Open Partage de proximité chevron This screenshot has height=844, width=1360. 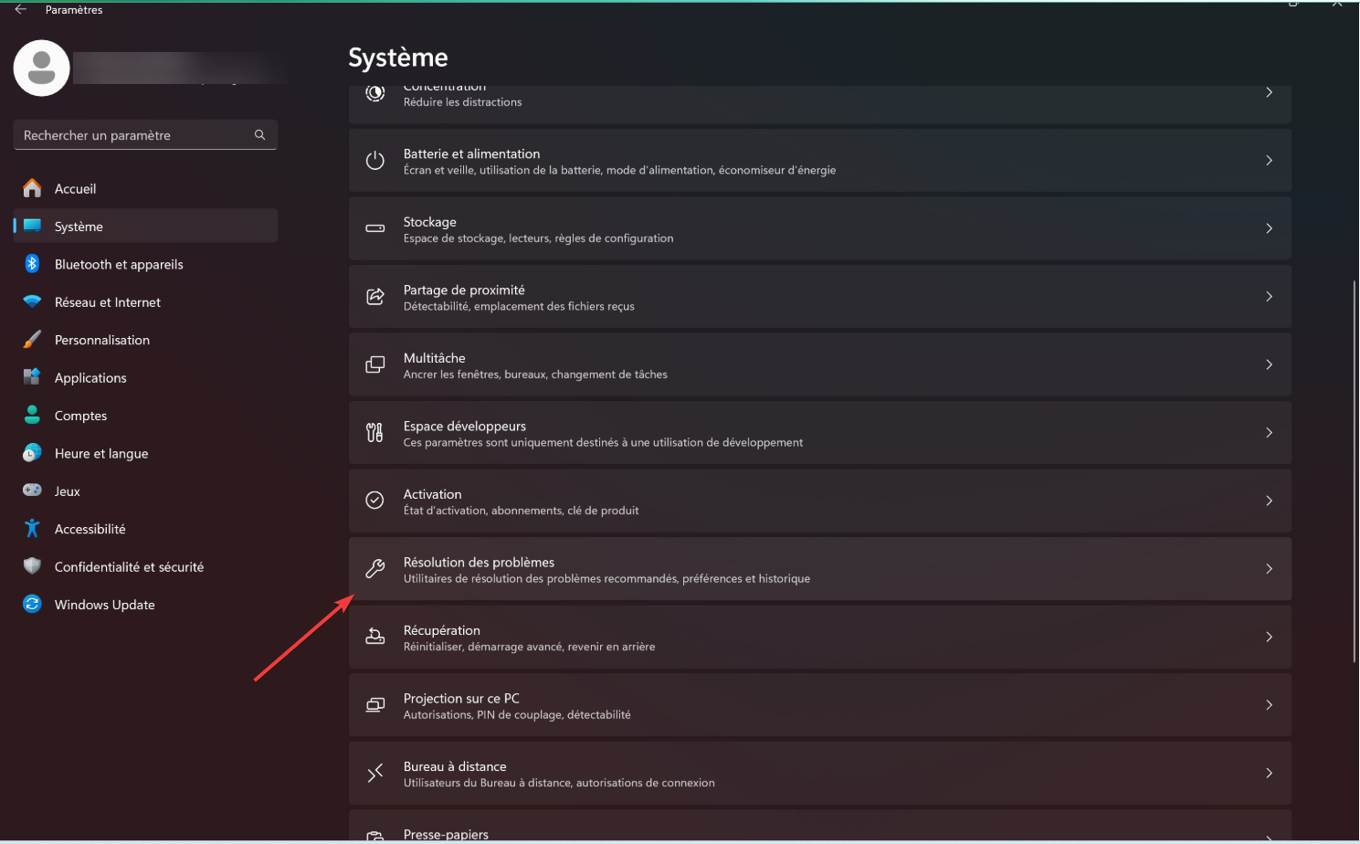[x=1270, y=297]
